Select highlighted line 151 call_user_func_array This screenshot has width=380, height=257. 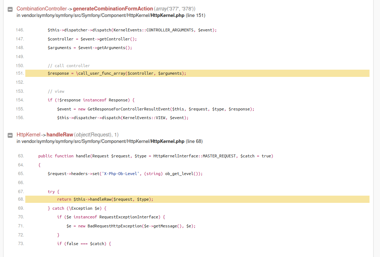click(197, 73)
